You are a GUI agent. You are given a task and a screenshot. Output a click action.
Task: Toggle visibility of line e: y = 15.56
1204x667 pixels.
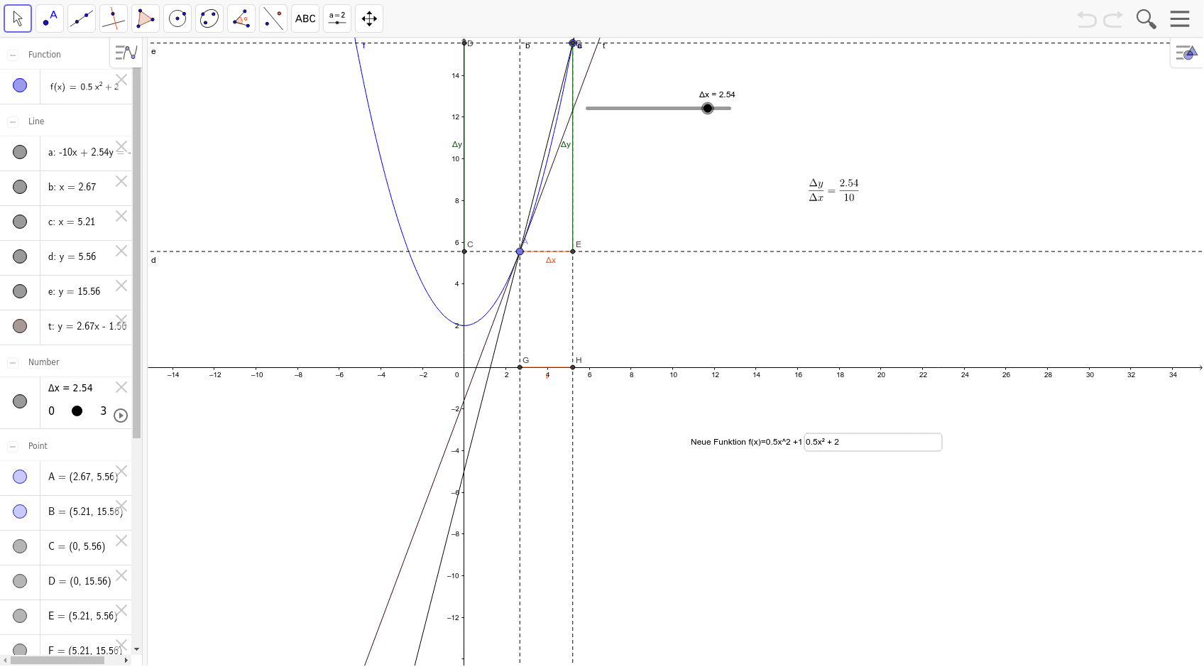[20, 291]
